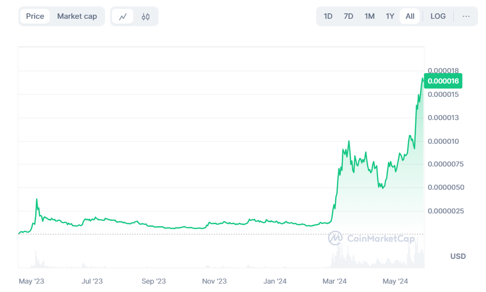Select the Market cap tab
Viewport: 486px width, 292px height.
(77, 16)
